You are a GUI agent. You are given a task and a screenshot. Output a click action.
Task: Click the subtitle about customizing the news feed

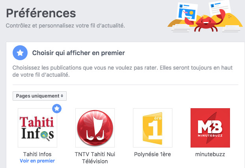pyautogui.click(x=65, y=26)
